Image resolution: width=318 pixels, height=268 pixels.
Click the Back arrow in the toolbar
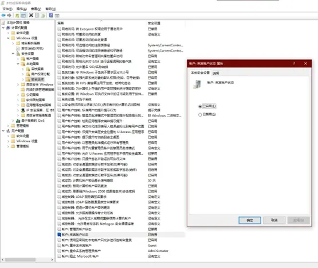(x=3, y=15)
